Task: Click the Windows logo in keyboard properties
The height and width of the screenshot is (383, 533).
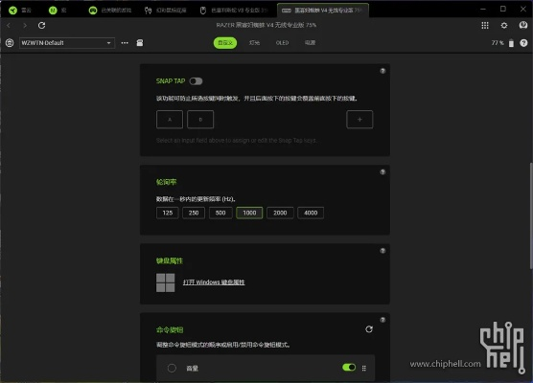Action: 166,282
